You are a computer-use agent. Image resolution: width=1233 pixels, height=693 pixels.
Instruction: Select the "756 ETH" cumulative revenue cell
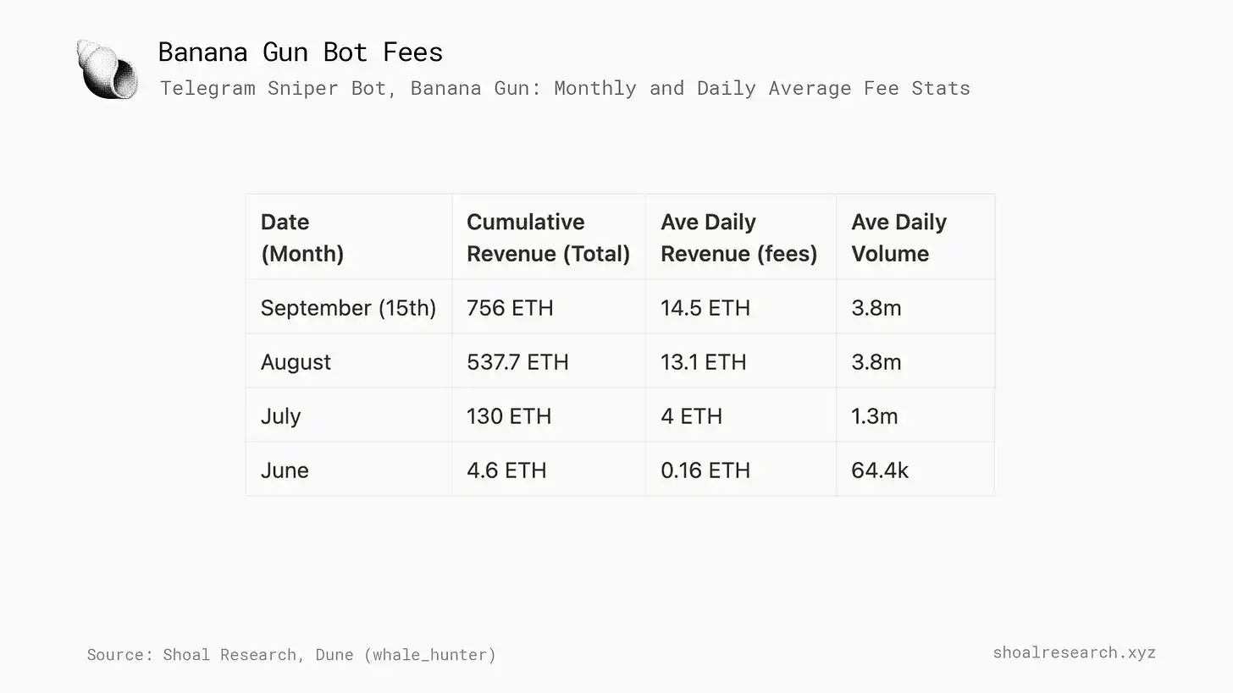click(510, 308)
